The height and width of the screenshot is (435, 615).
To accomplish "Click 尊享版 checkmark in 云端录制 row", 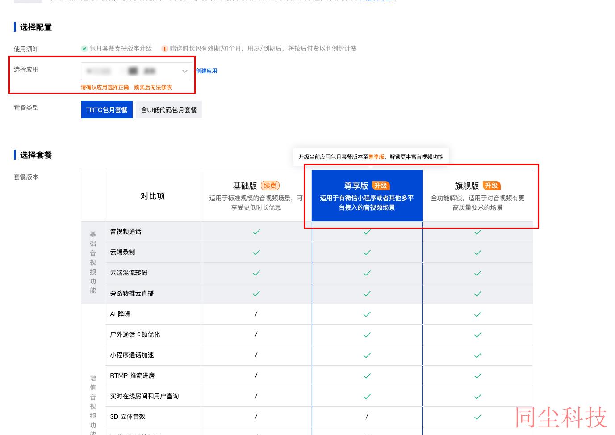I will click(367, 253).
